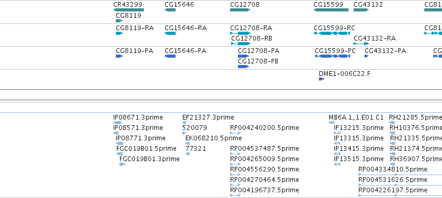Select the IP08671.3prime EST glyph
This screenshot has height=198, width=442.
(x=117, y=123)
